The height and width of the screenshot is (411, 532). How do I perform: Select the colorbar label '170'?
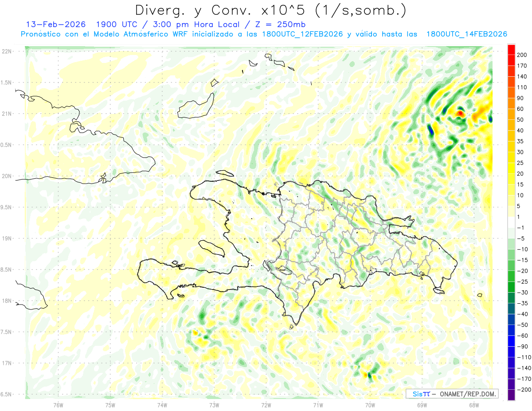pyautogui.click(x=521, y=66)
